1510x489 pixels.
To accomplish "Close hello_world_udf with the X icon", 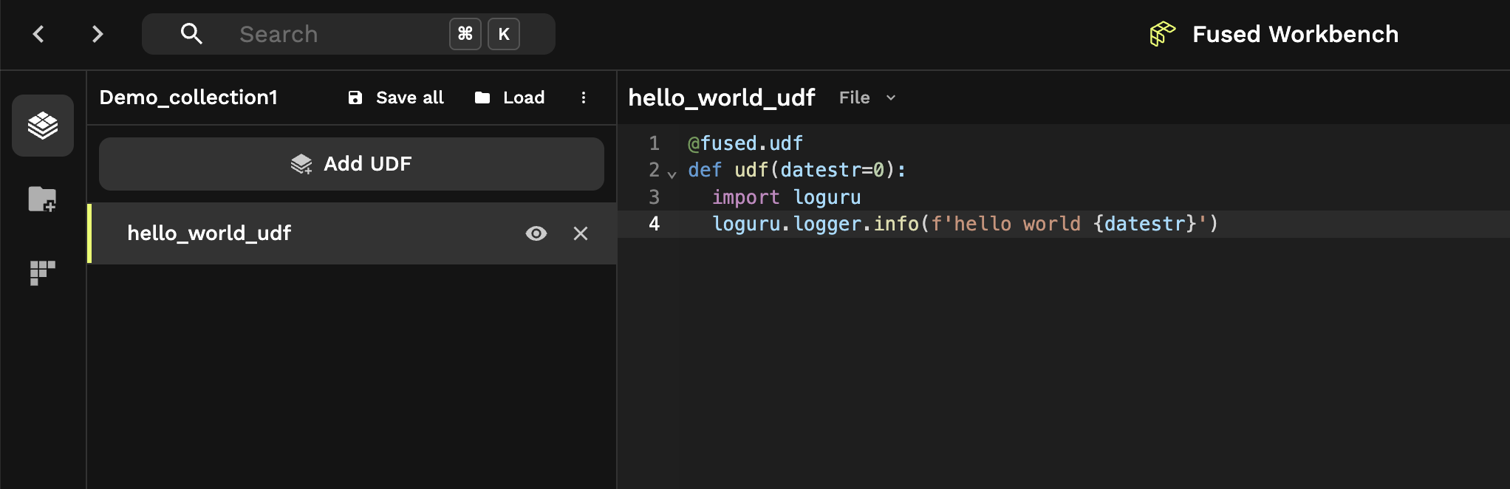I will (x=581, y=233).
